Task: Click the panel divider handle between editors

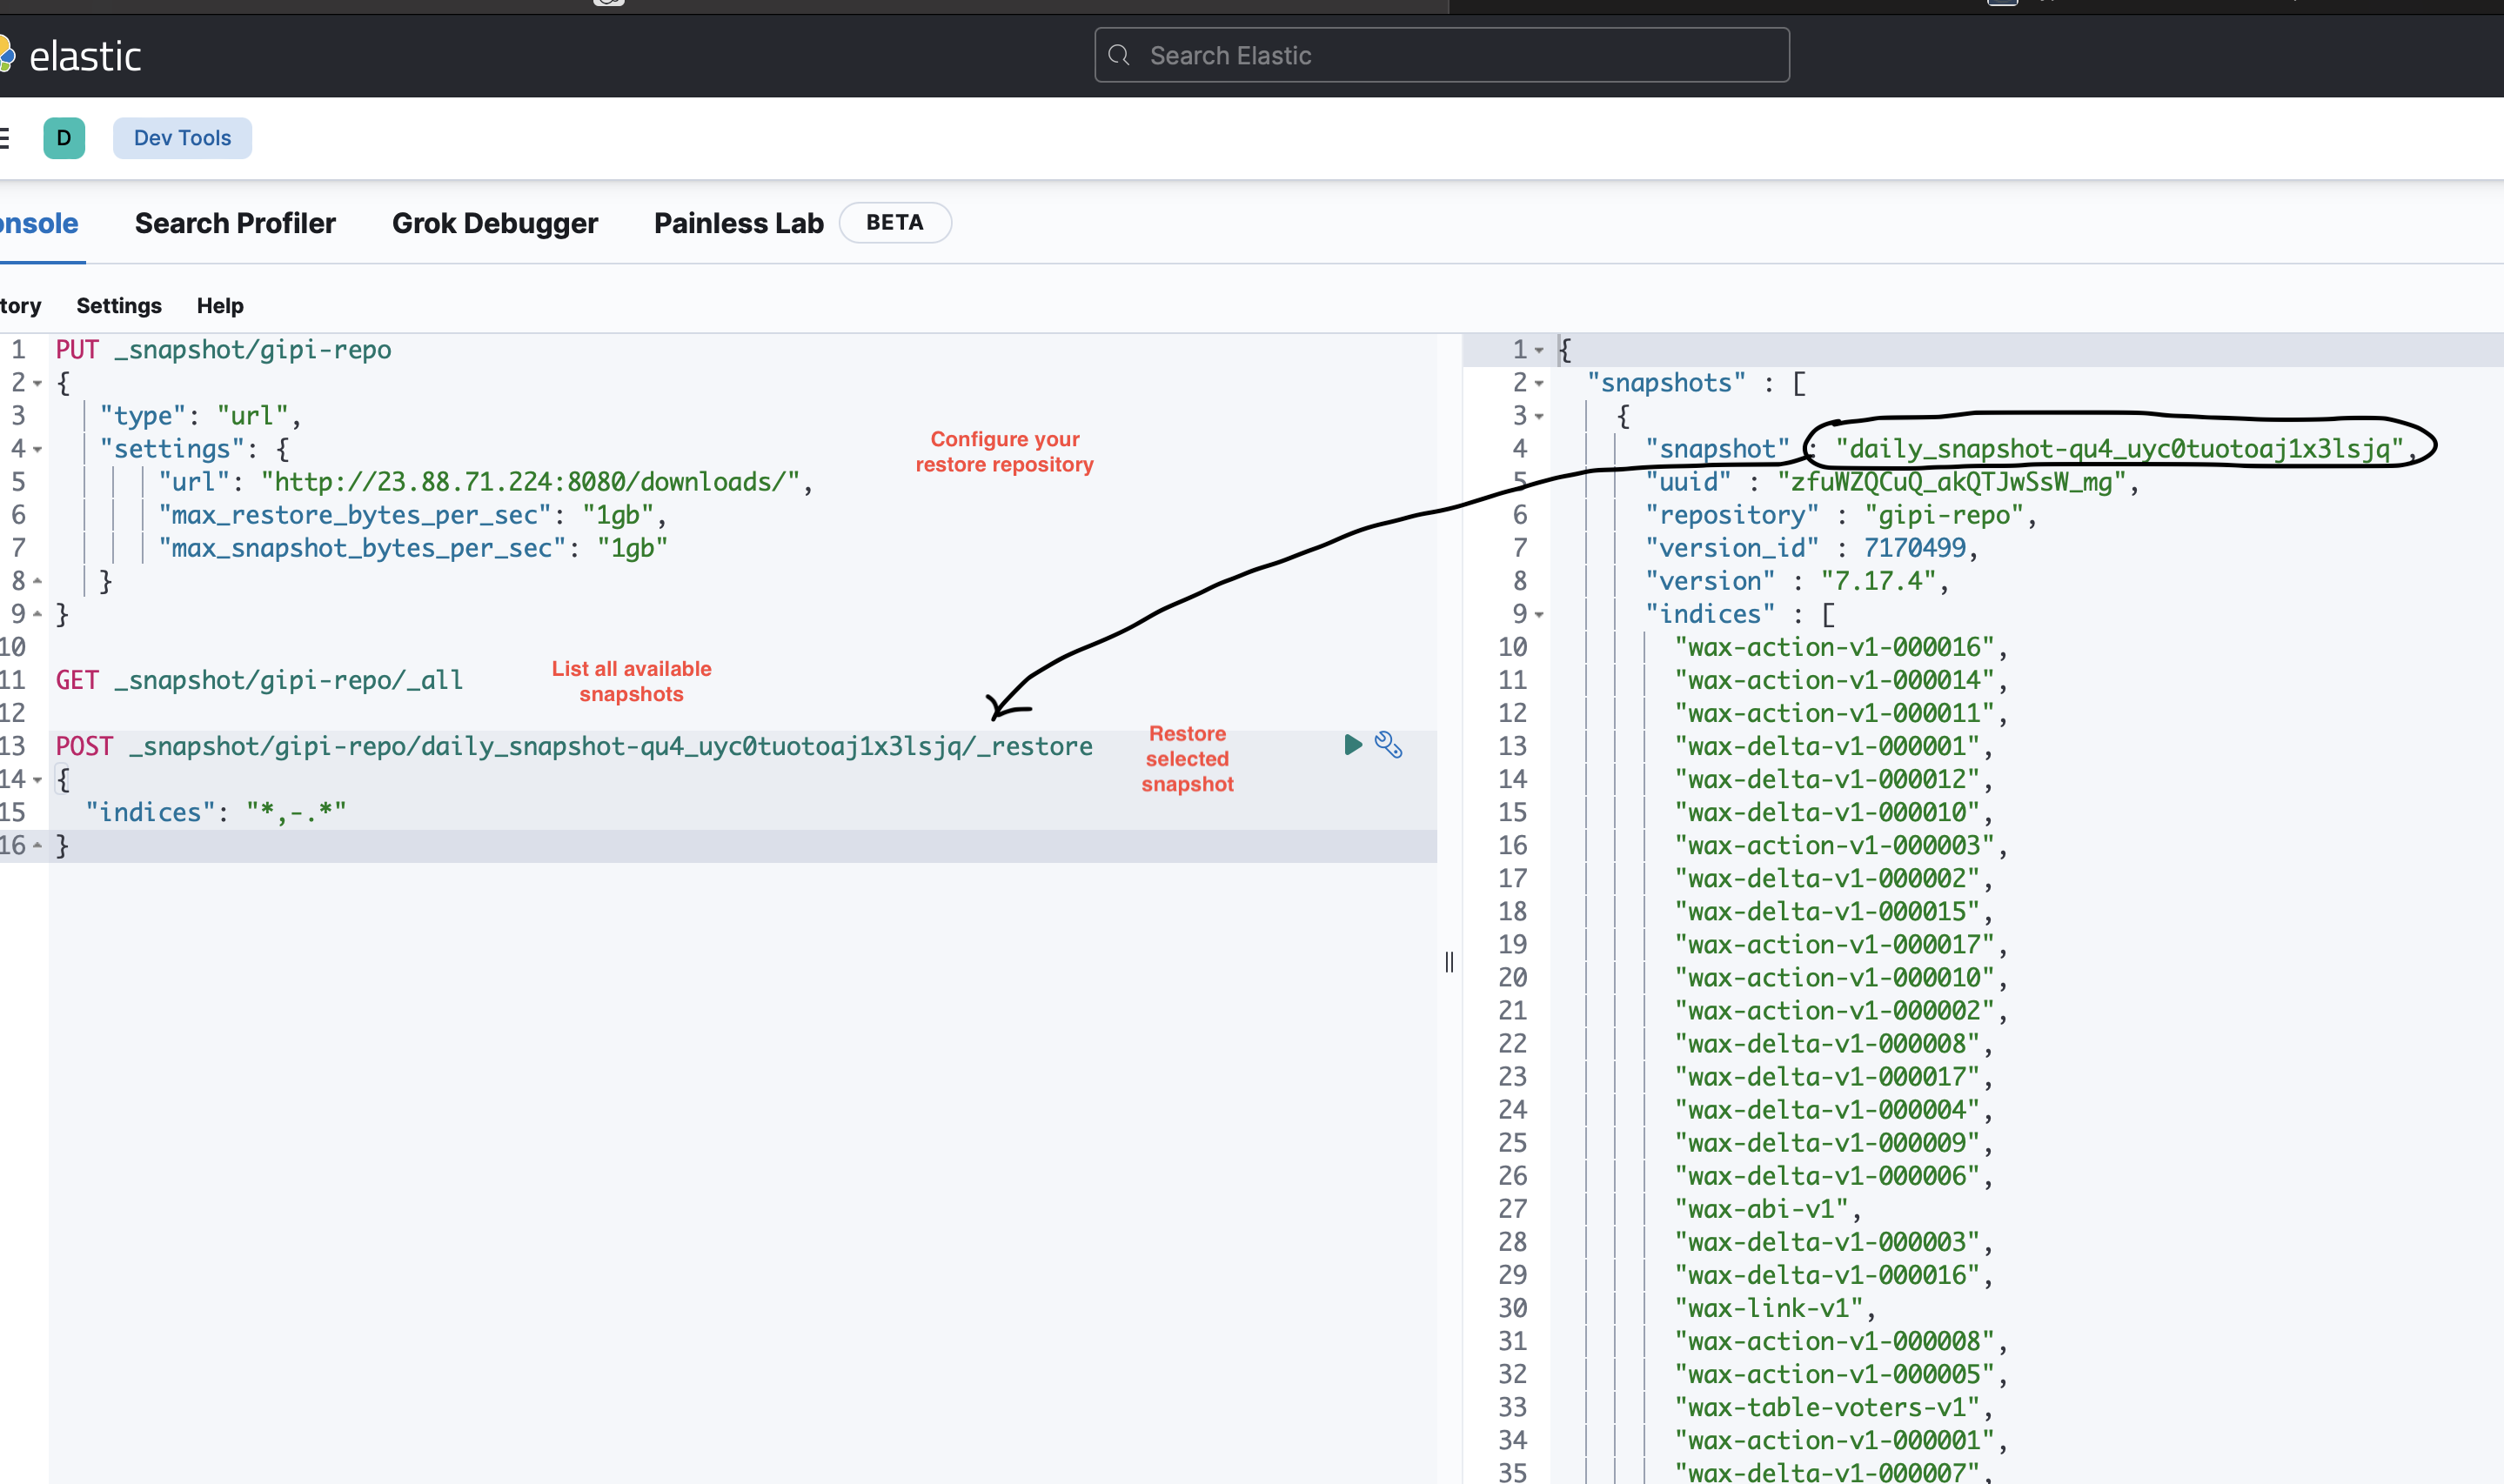Action: (1449, 962)
